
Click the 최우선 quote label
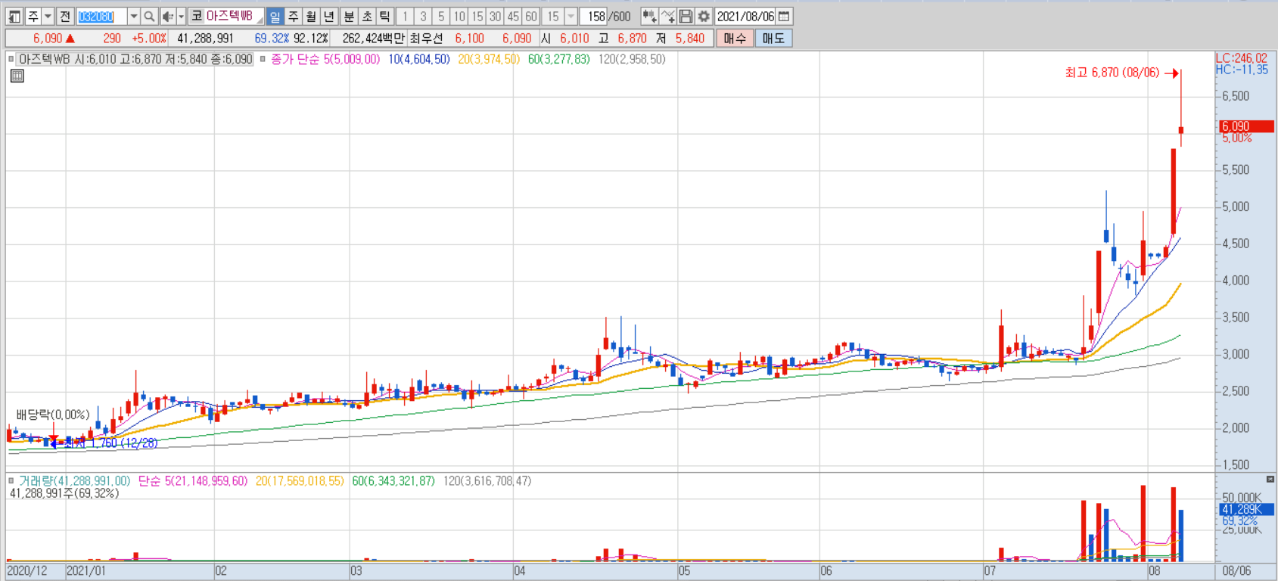[426, 38]
